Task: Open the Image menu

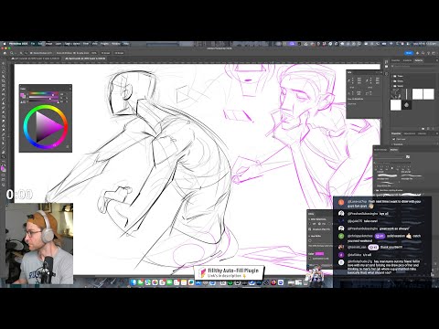Action: (48, 44)
